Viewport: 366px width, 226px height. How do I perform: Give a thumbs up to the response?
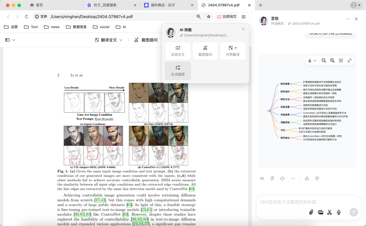(306, 178)
